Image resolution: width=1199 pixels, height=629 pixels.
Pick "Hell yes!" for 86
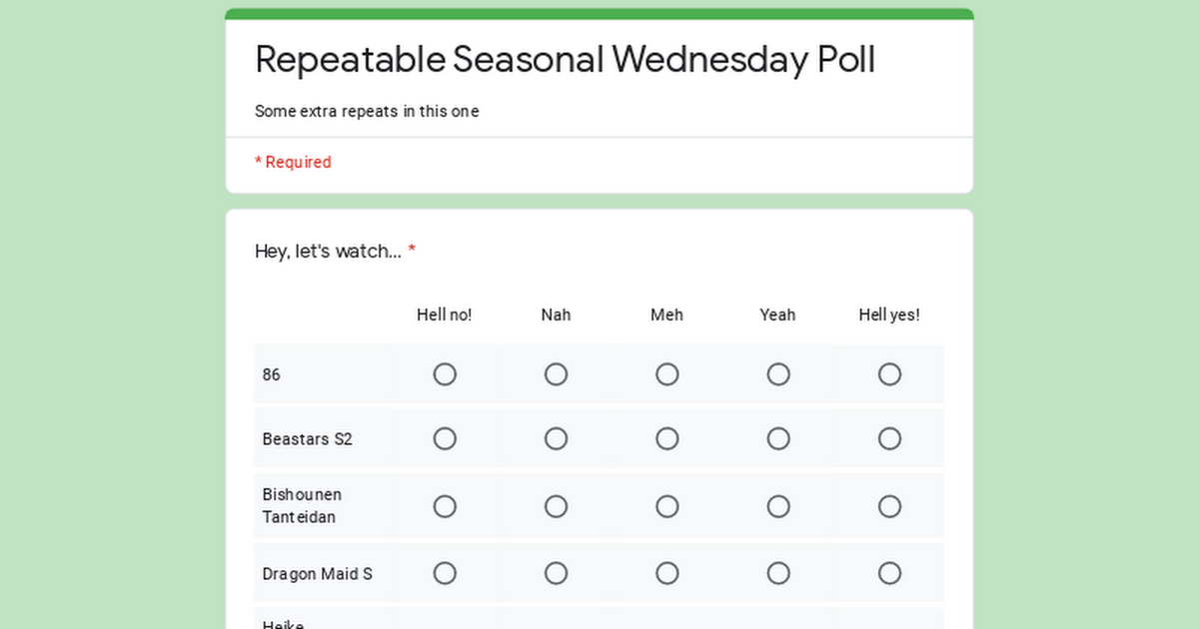[889, 374]
